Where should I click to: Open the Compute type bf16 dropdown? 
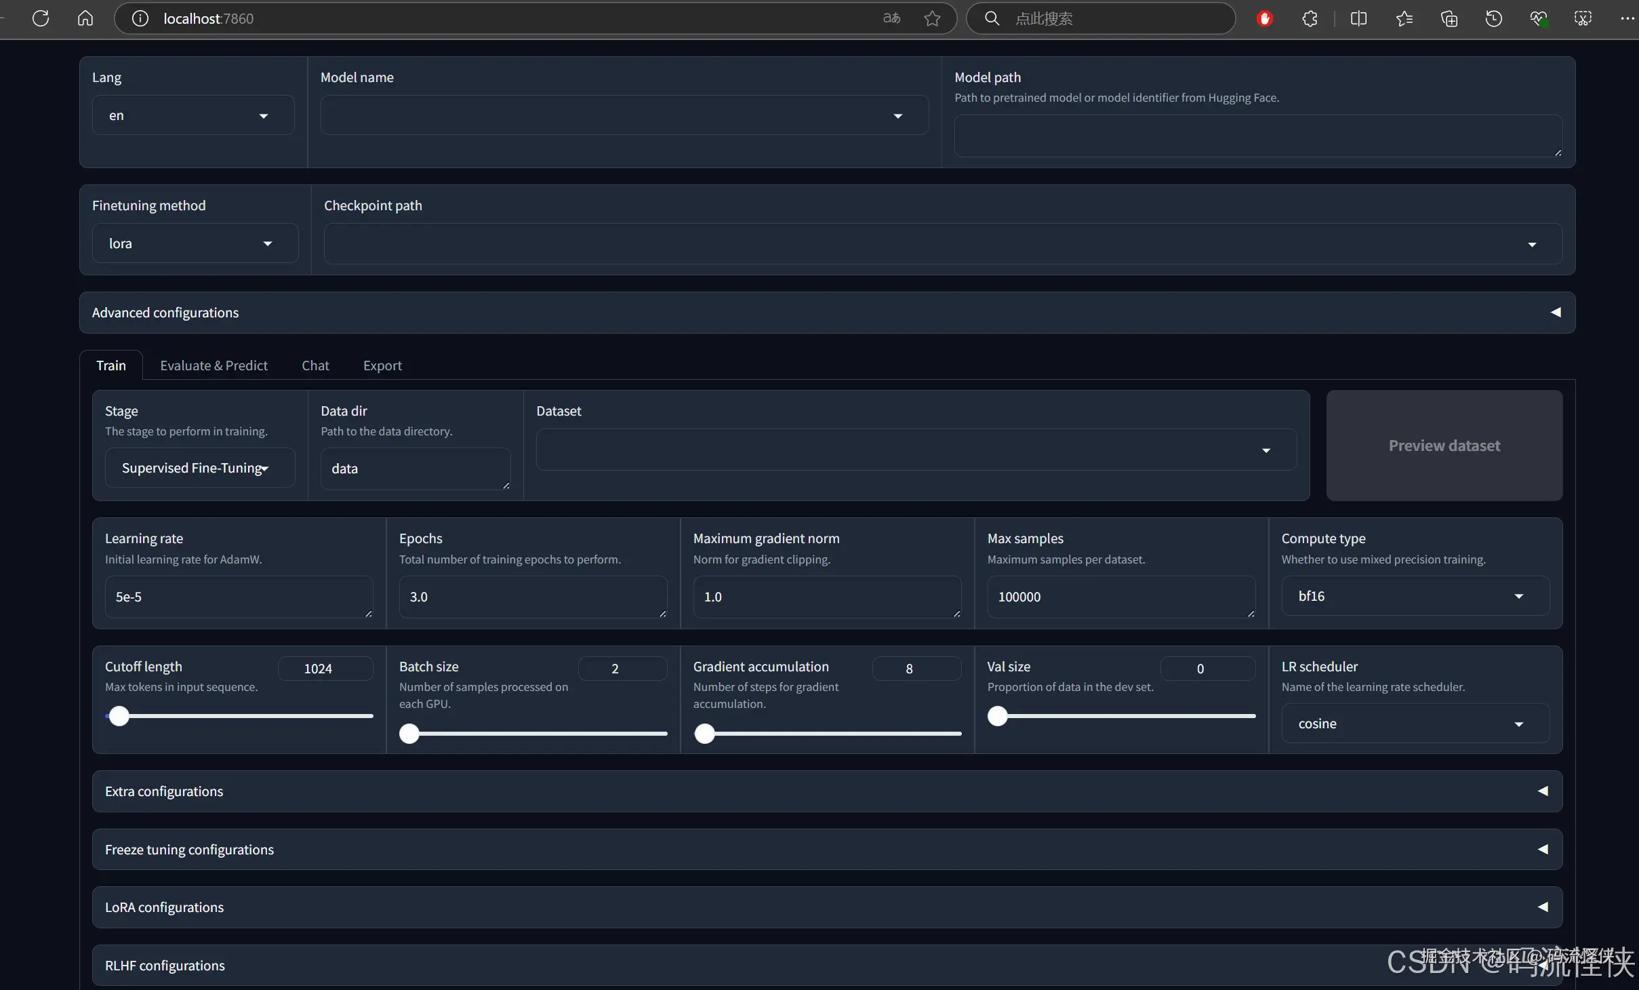coord(1415,596)
